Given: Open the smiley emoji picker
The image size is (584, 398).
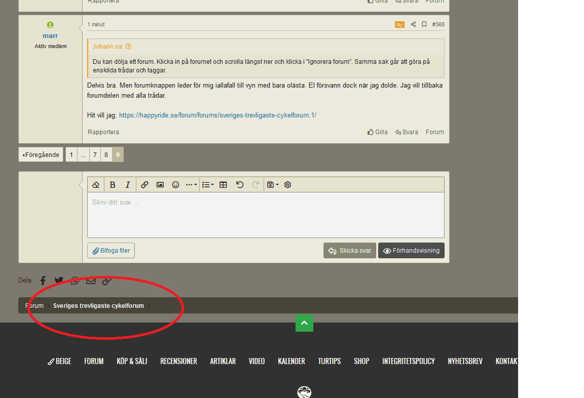Looking at the screenshot, I should pos(175,185).
